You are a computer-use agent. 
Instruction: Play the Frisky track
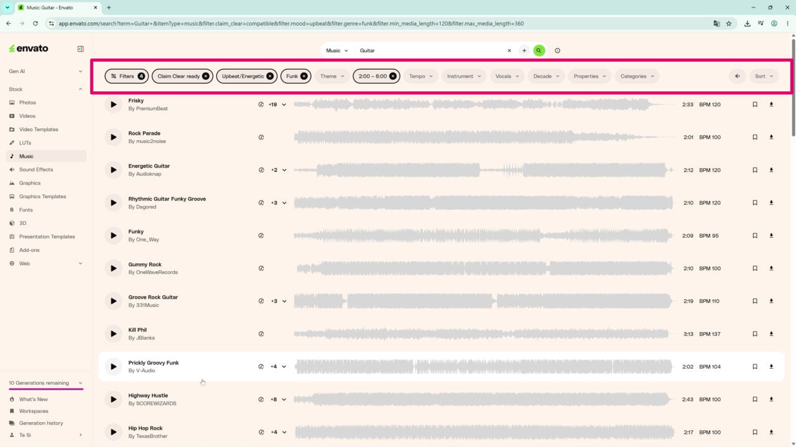point(113,104)
